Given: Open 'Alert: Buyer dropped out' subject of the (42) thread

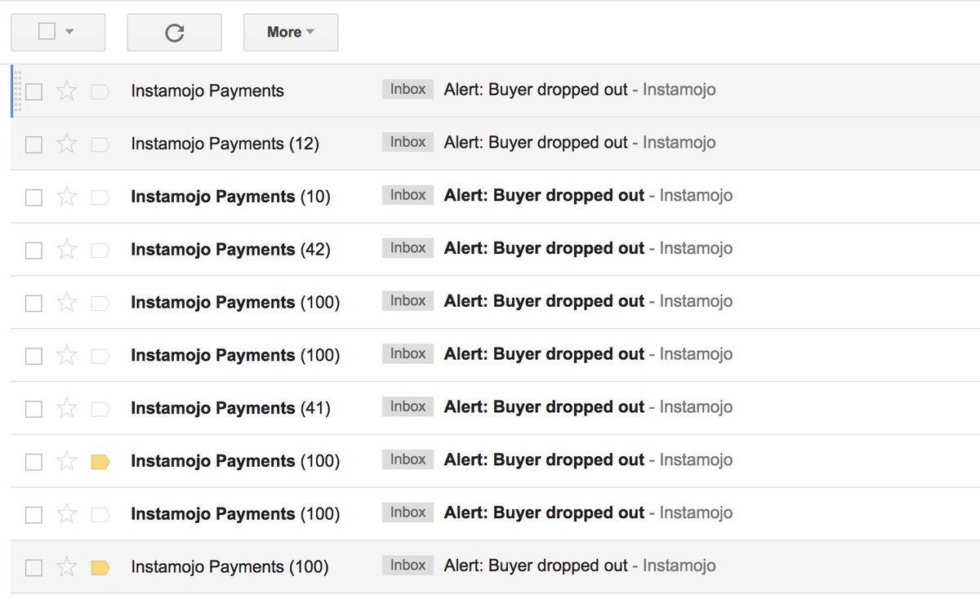Looking at the screenshot, I should [x=544, y=248].
